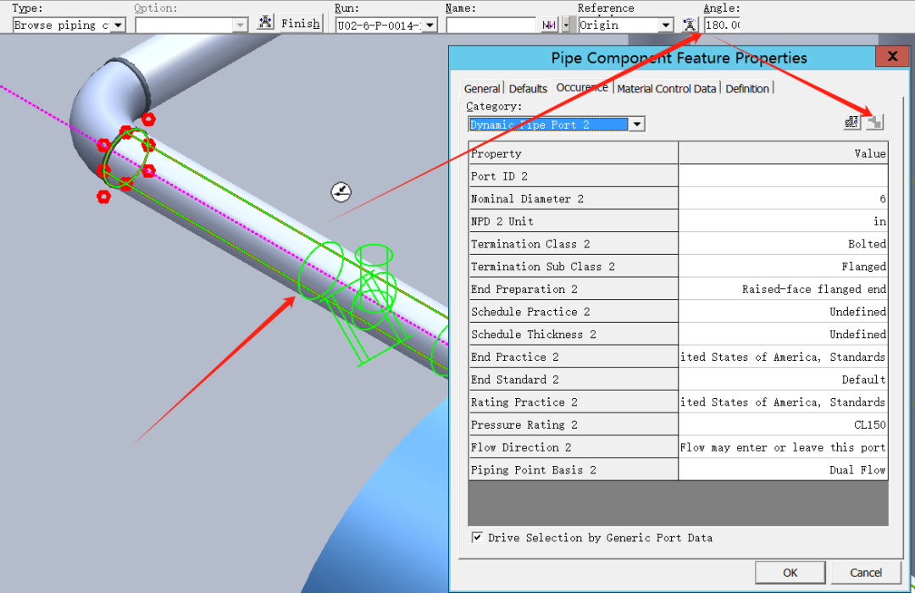Expand the Run dropdown U02-6-P-0014
This screenshot has width=915, height=593.
[x=430, y=25]
